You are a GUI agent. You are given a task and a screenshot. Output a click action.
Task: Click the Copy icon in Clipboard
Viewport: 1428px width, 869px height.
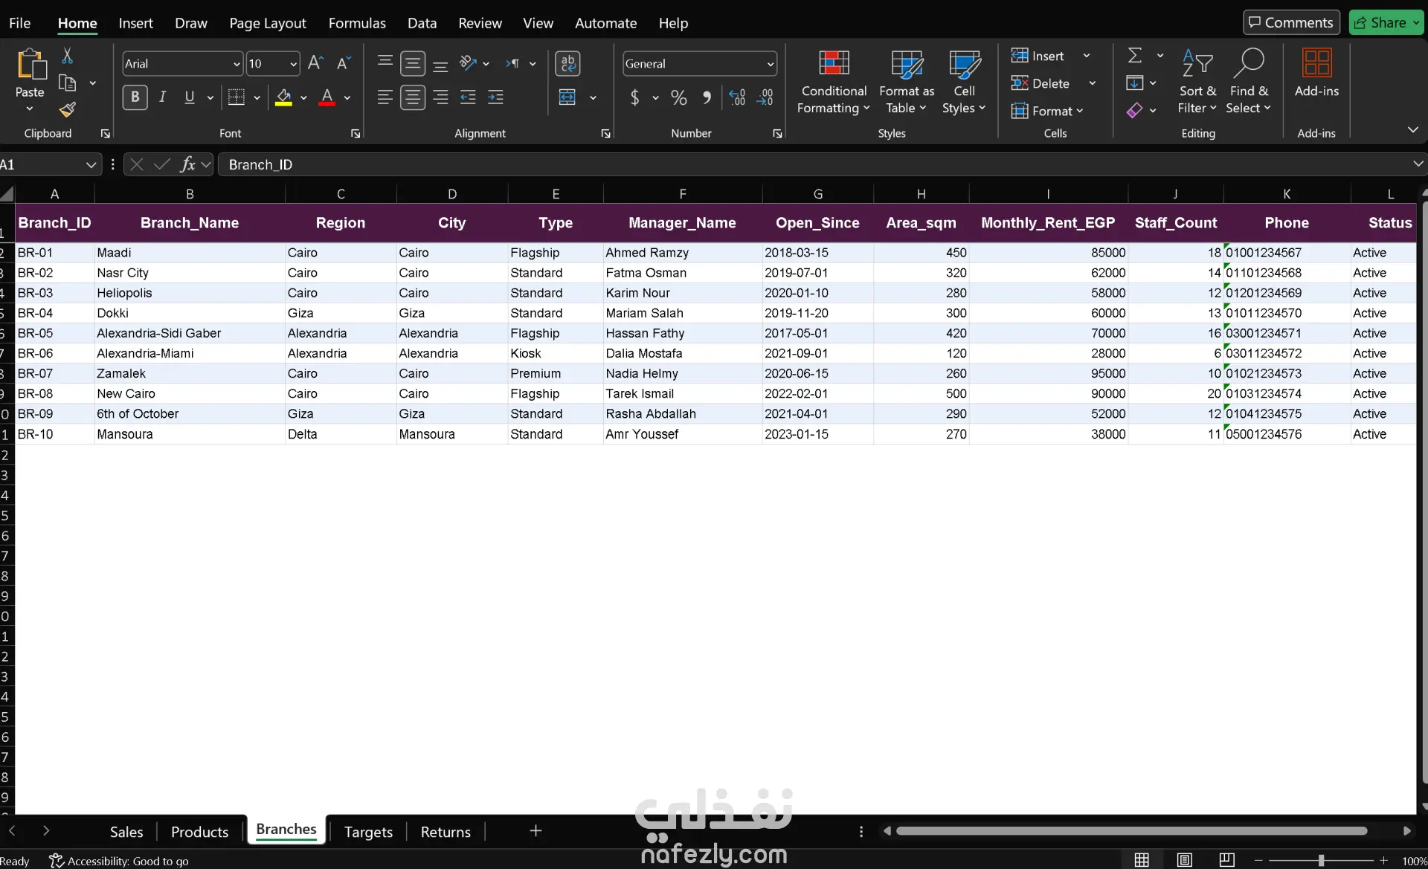(x=67, y=83)
